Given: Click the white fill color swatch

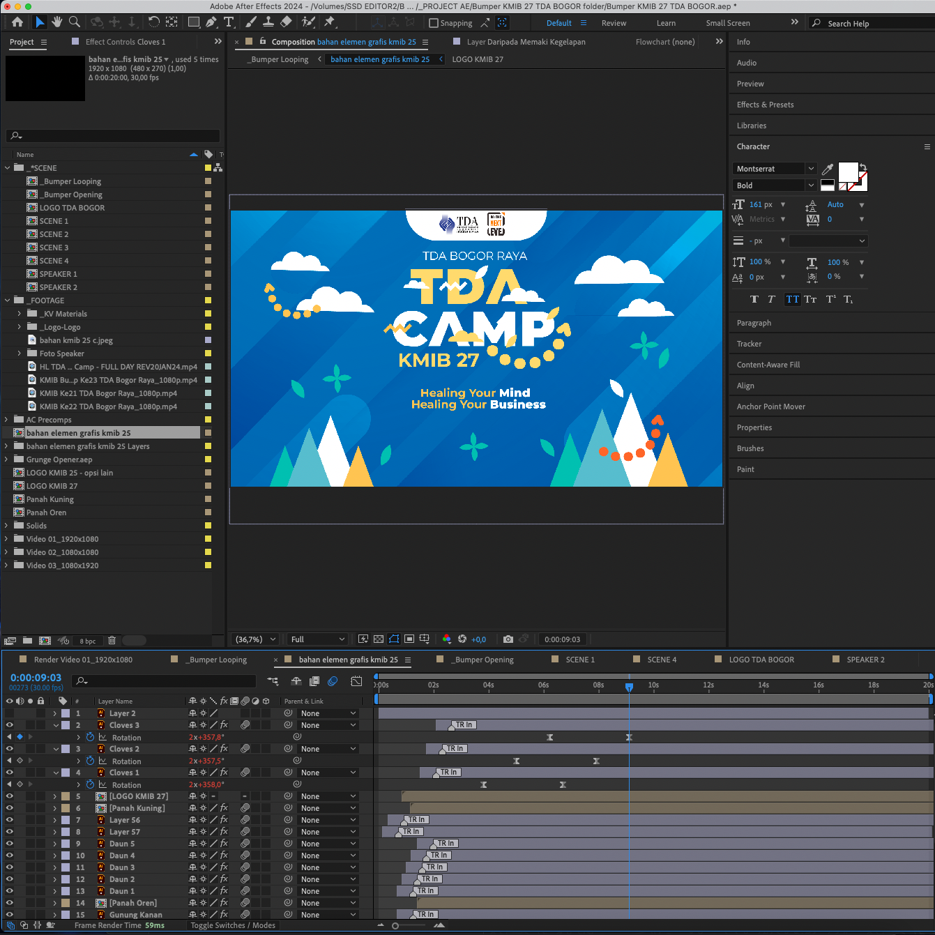Looking at the screenshot, I should pyautogui.click(x=848, y=172).
